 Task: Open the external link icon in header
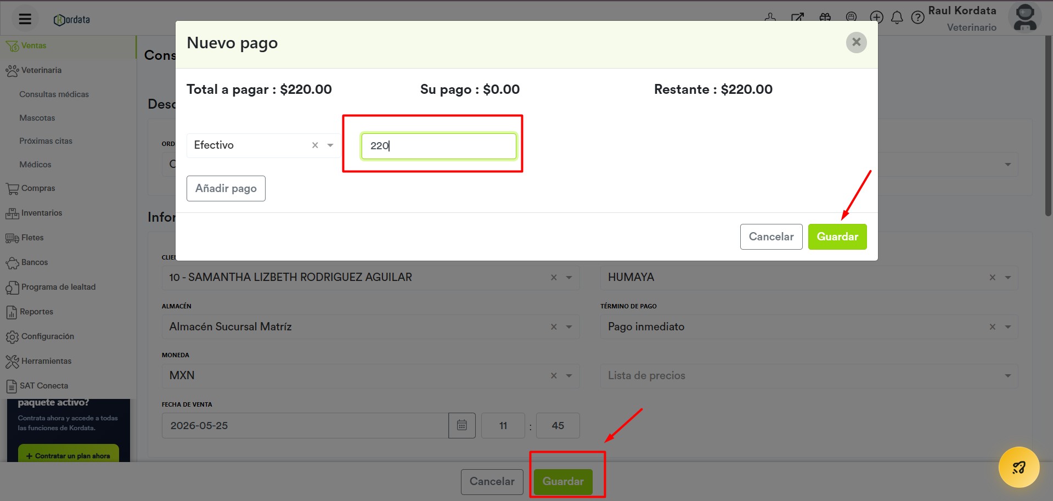point(797,18)
